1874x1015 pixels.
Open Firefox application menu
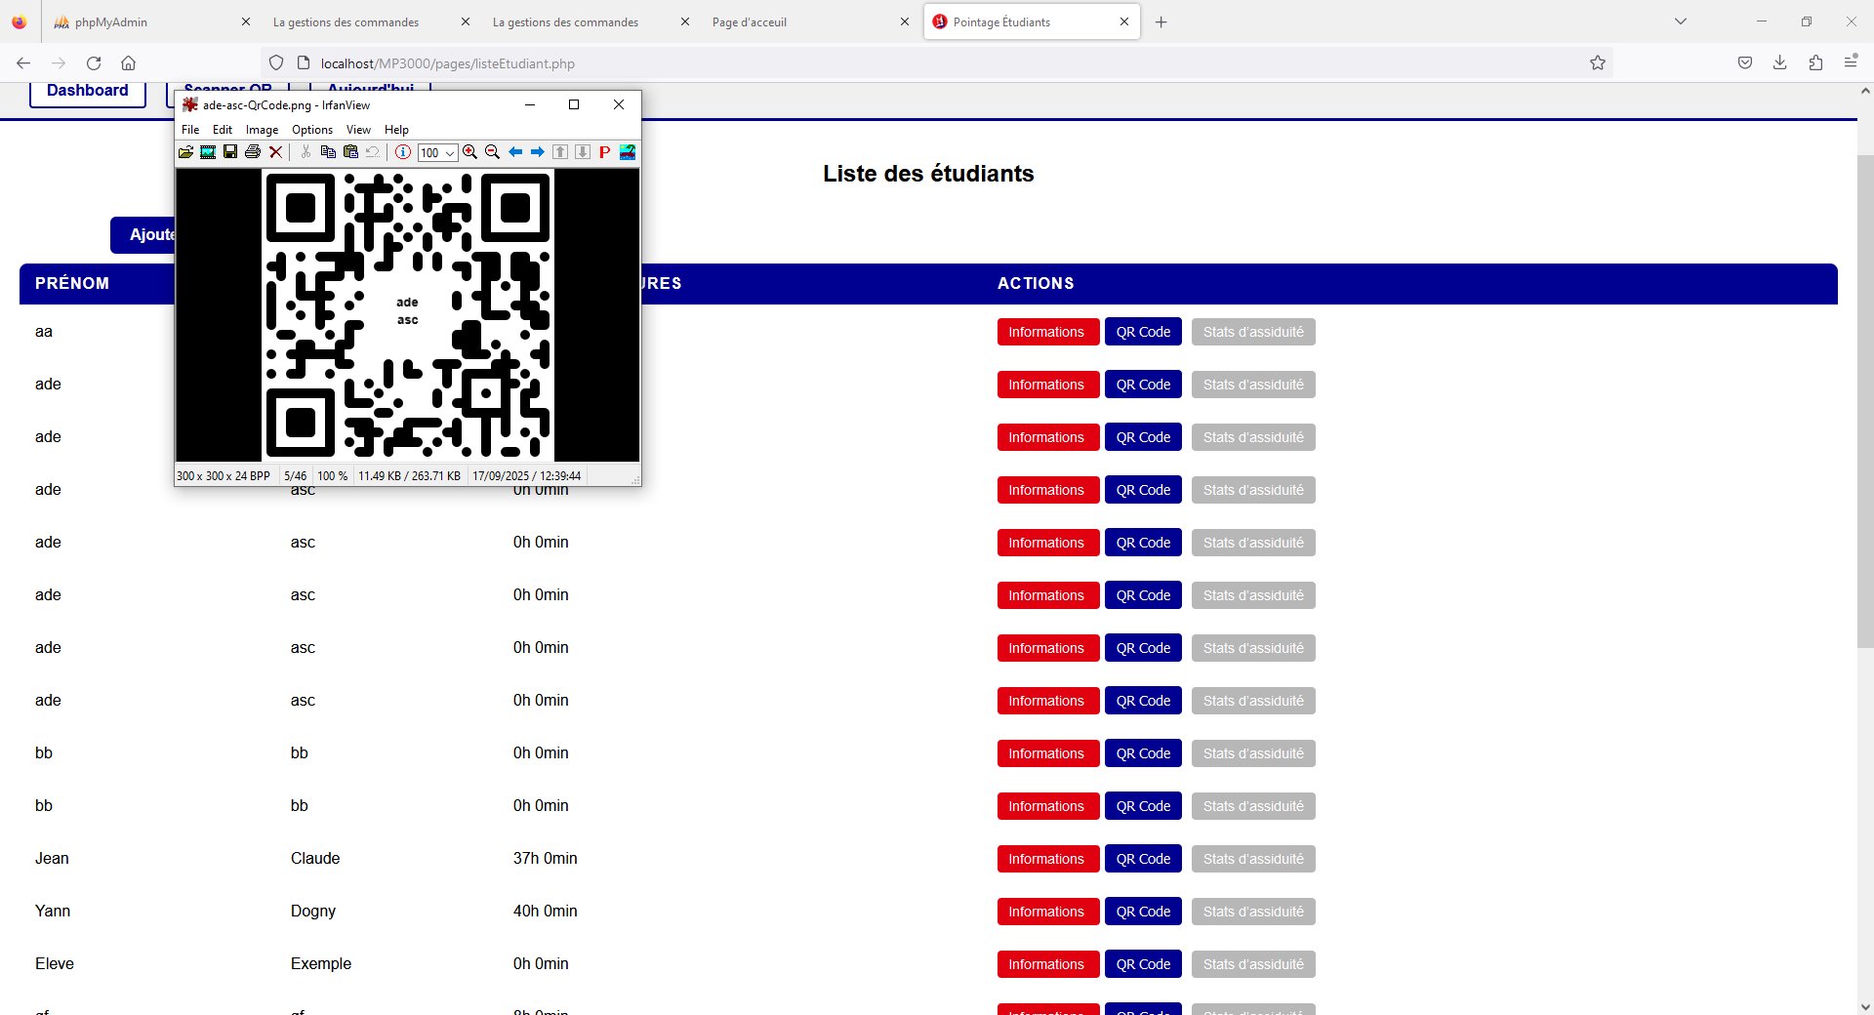click(1851, 62)
